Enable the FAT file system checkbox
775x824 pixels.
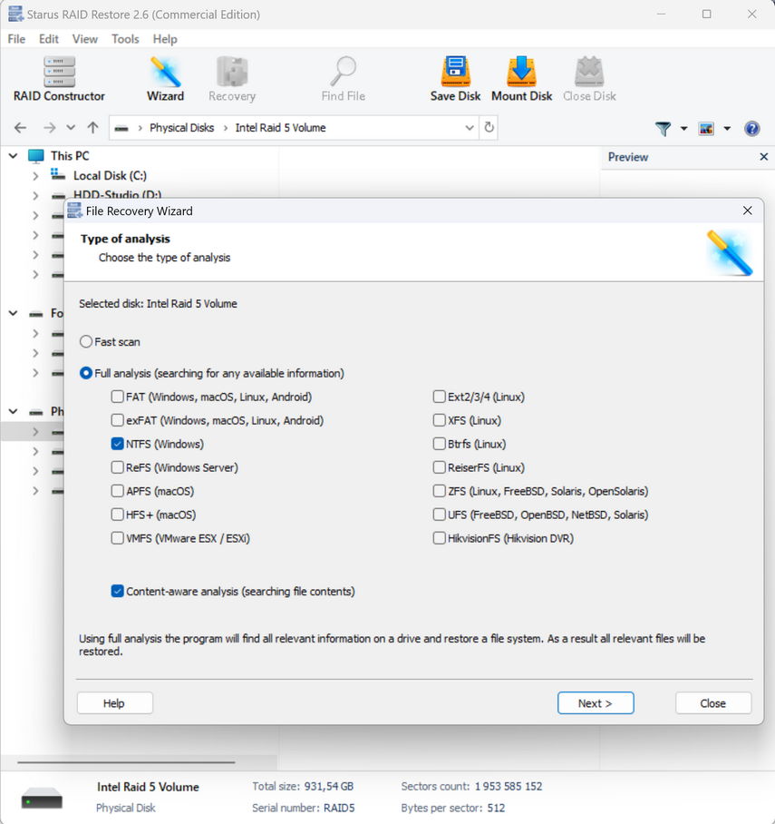click(x=117, y=397)
